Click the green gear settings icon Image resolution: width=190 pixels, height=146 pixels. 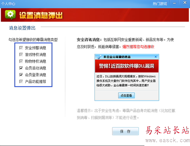point(10,15)
